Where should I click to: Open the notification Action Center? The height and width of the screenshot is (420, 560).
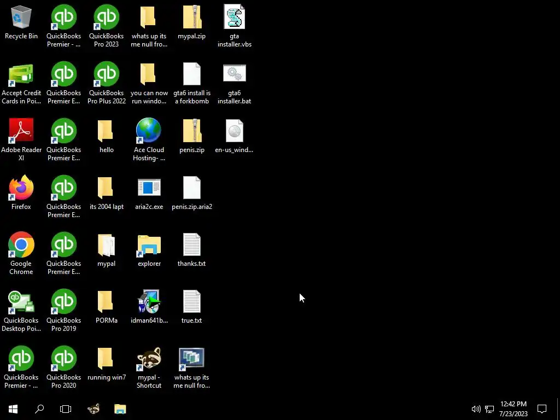[542, 409]
